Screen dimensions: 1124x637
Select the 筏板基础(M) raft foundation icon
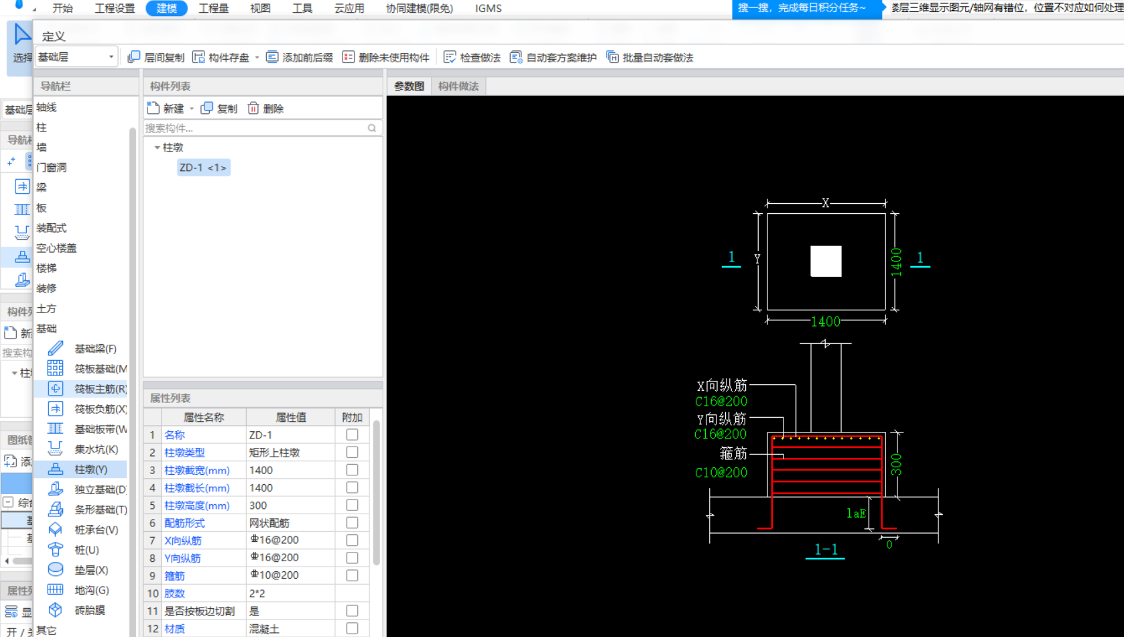point(56,368)
